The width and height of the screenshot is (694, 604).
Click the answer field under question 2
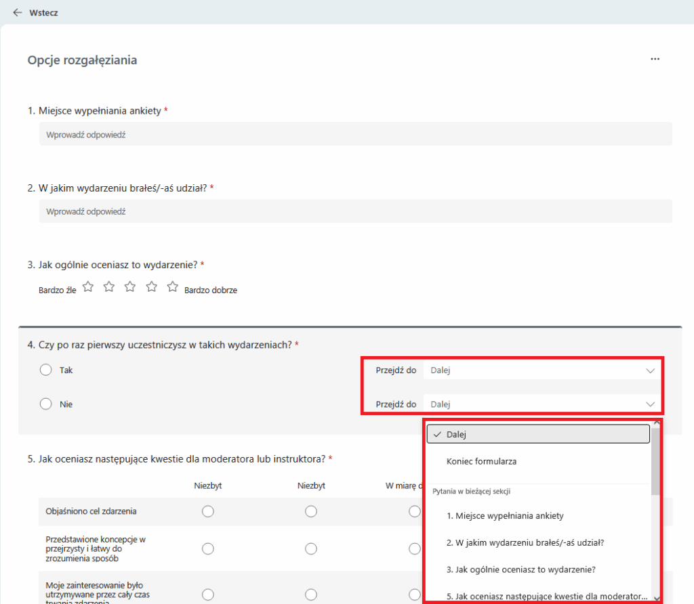[355, 212]
